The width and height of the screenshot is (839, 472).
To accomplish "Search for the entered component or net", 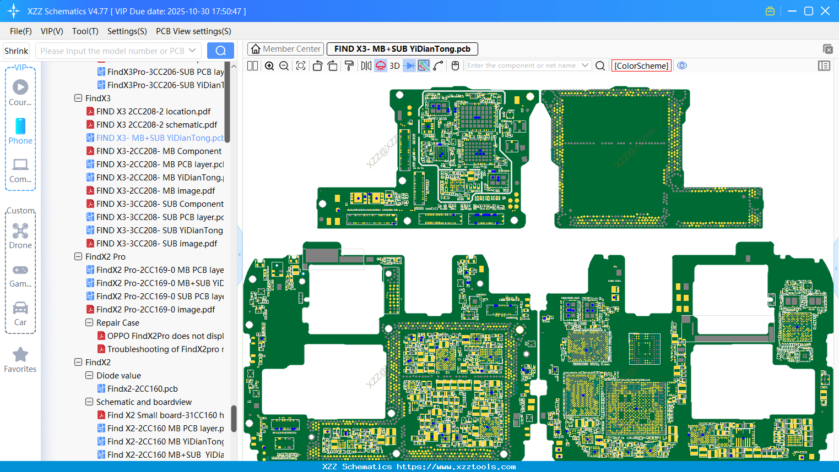I will [x=600, y=65].
